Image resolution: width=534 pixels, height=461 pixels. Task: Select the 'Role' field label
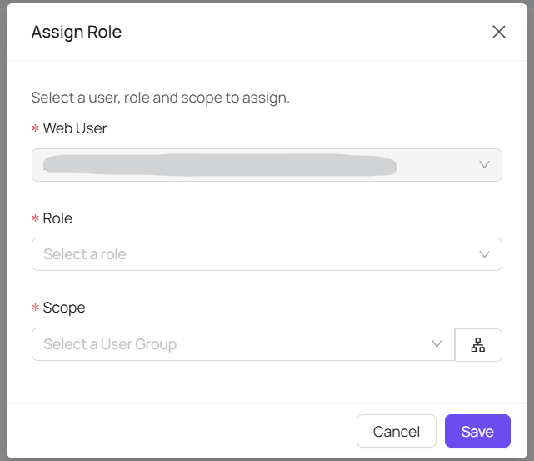57,218
